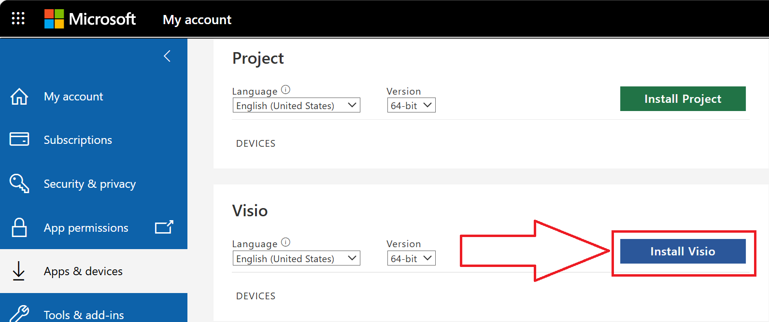Screen dimensions: 769x322
Task: Open the Project Language dropdown
Action: point(297,105)
